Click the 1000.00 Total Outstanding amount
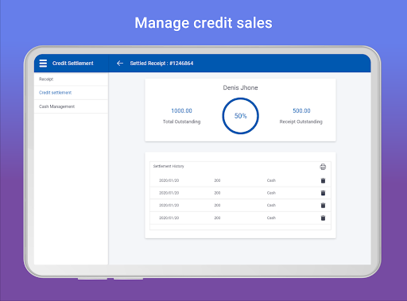 [181, 110]
